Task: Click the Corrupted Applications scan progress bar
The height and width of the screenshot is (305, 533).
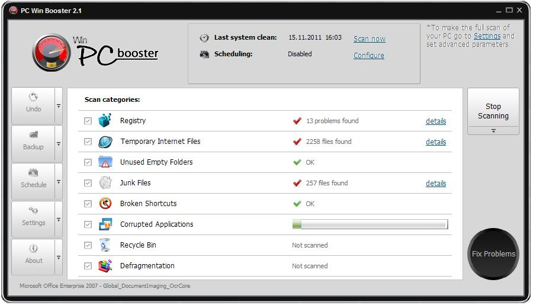Action: click(370, 224)
